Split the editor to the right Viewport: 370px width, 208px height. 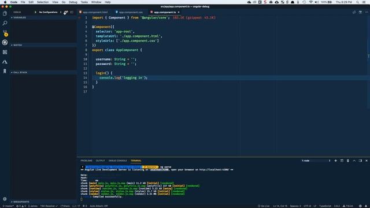[360, 12]
